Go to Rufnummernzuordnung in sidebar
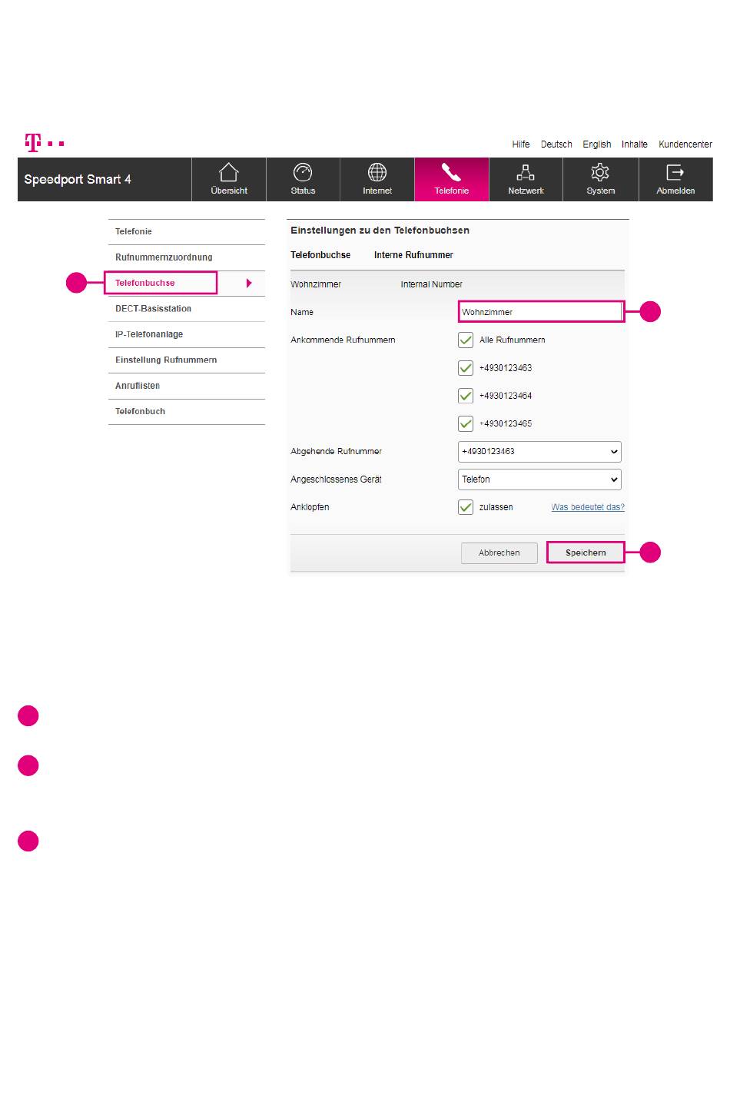This screenshot has width=730, height=1095. click(x=164, y=257)
